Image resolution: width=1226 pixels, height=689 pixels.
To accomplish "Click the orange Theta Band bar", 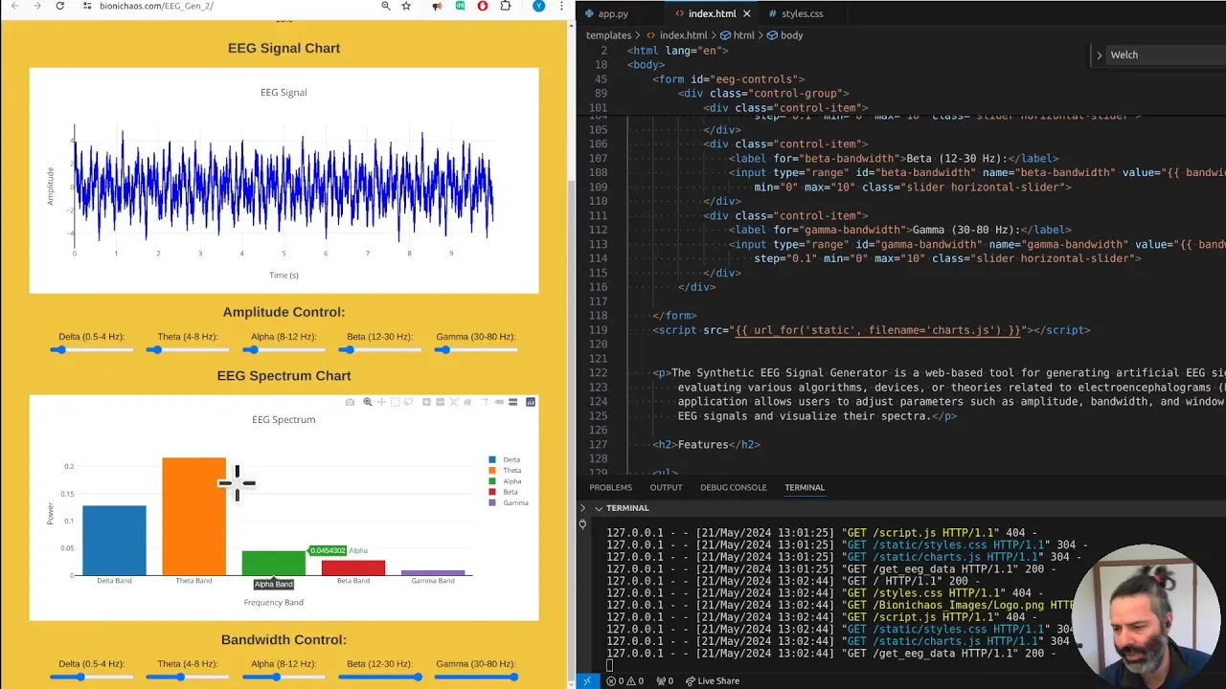I will click(193, 517).
